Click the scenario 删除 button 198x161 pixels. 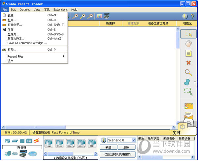coord(126,147)
